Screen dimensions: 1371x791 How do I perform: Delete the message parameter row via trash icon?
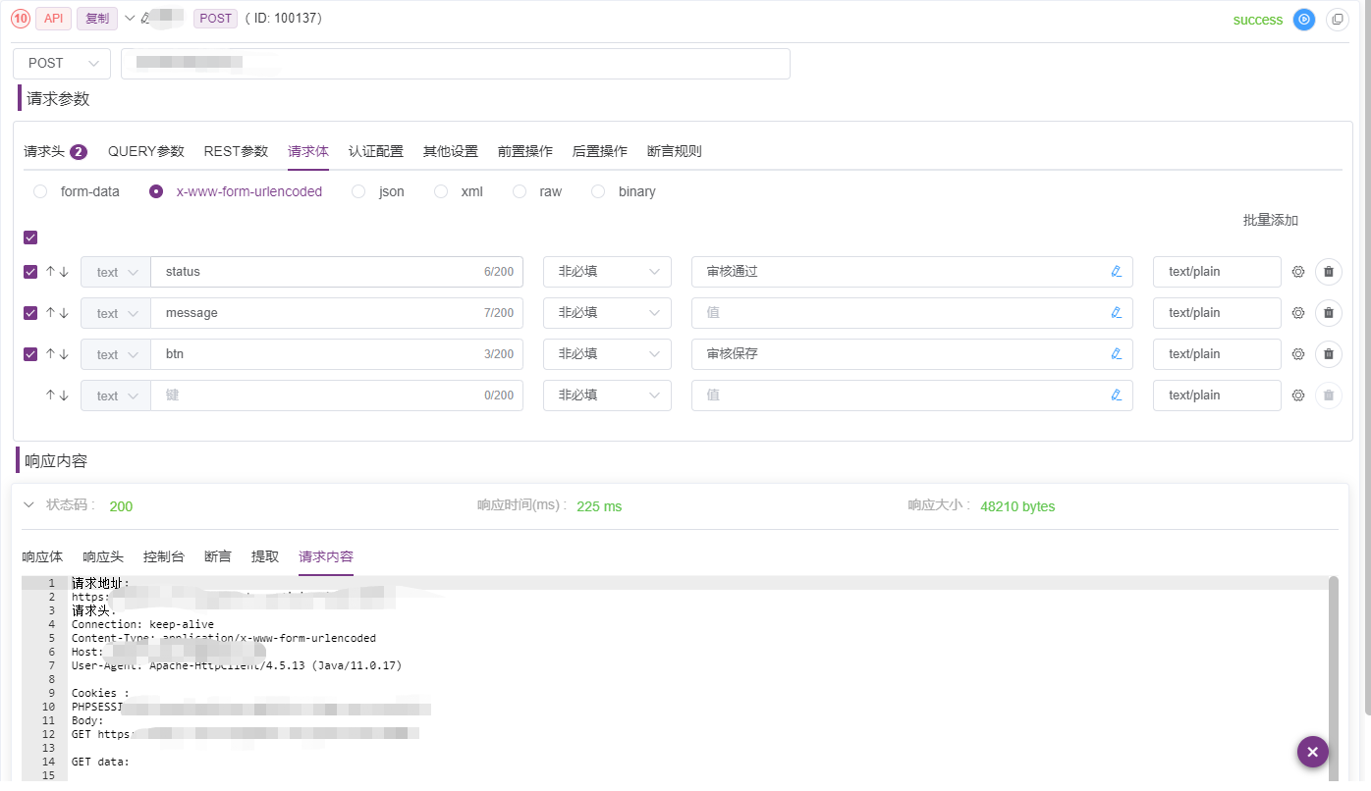(1328, 312)
